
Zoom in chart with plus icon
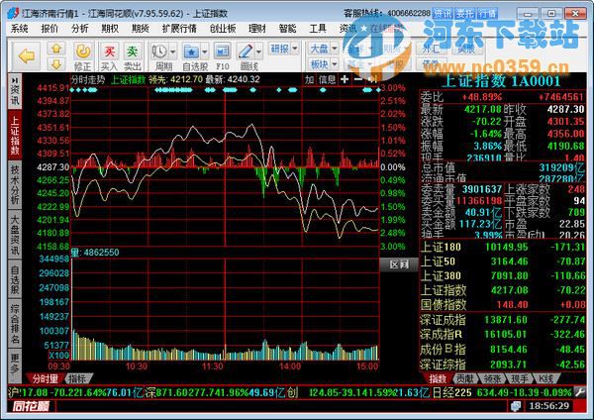pos(345,79)
